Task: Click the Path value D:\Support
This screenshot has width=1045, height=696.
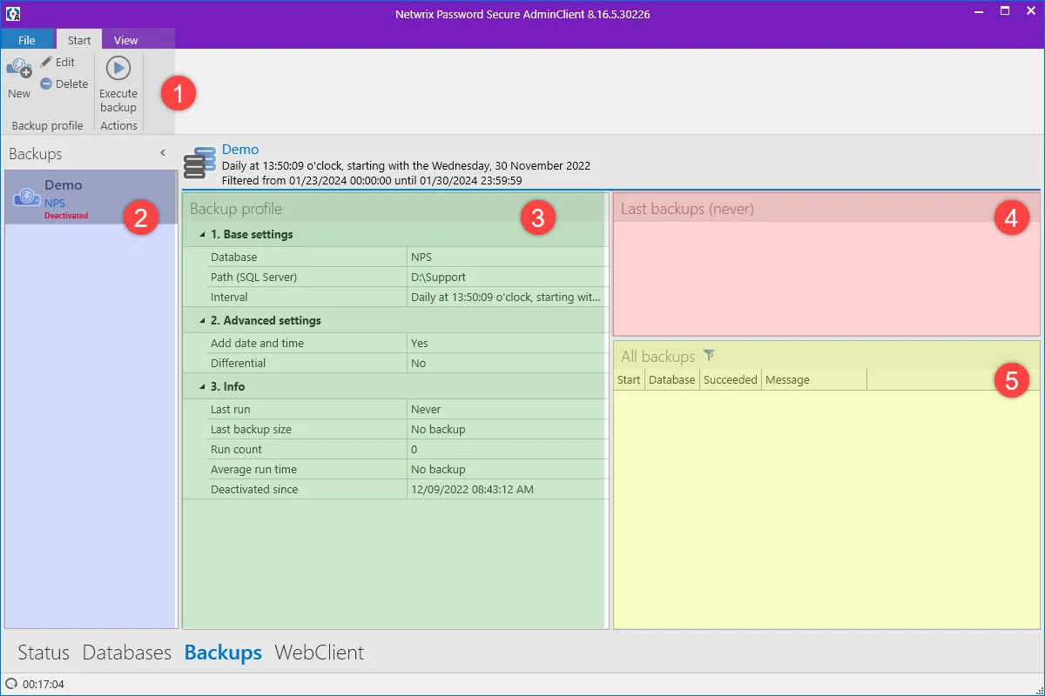Action: 438,278
